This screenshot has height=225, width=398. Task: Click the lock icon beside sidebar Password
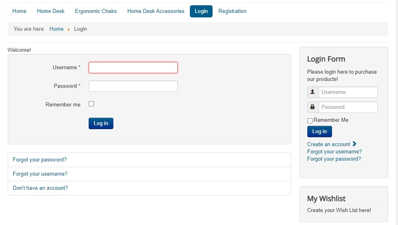coord(313,107)
